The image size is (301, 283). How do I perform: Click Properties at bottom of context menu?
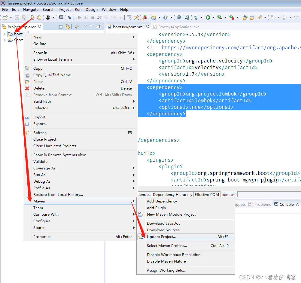pyautogui.click(x=81, y=237)
